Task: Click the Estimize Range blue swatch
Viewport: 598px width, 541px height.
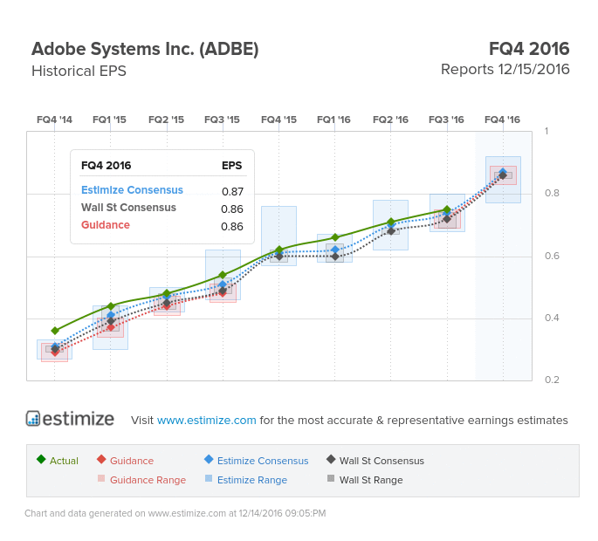Action: [x=209, y=478]
